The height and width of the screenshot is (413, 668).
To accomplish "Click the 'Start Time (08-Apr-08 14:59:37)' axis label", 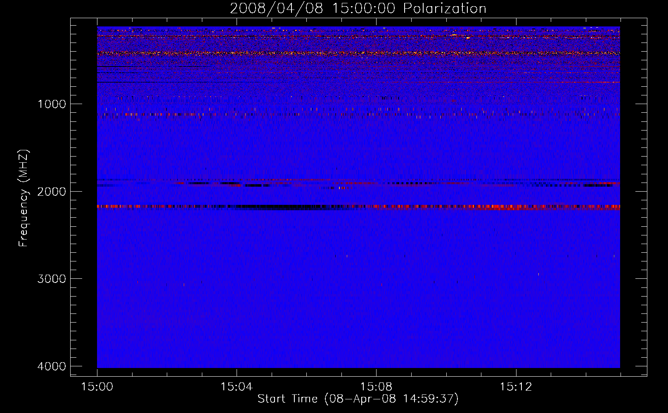I will 358,399.
